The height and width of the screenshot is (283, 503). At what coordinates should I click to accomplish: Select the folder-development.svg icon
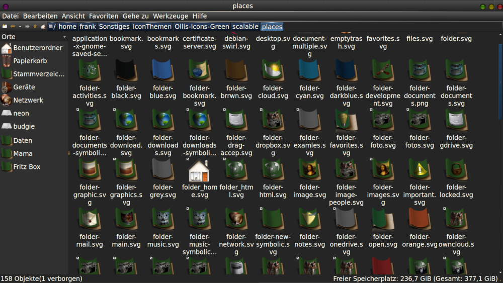[x=383, y=70]
